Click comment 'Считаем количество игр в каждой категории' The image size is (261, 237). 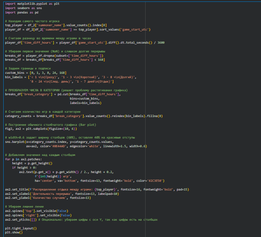tap(43, 112)
